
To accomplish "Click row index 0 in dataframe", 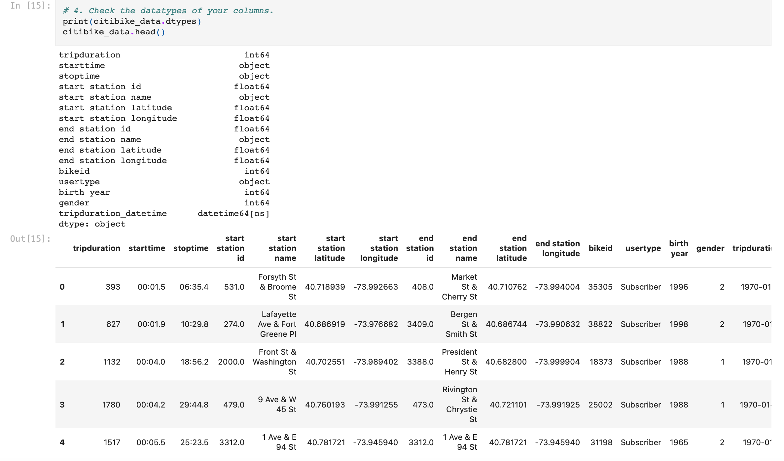I will [x=62, y=287].
